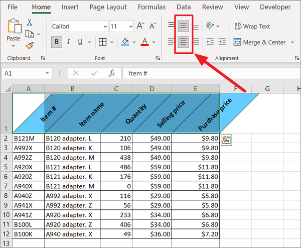301x248 pixels.
Task: Open the Name Box dropdown arrow
Action: (x=47, y=73)
